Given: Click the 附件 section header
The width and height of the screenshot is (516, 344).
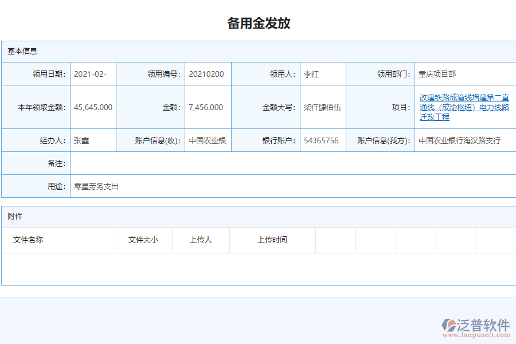Looking at the screenshot, I should pyautogui.click(x=14, y=216).
